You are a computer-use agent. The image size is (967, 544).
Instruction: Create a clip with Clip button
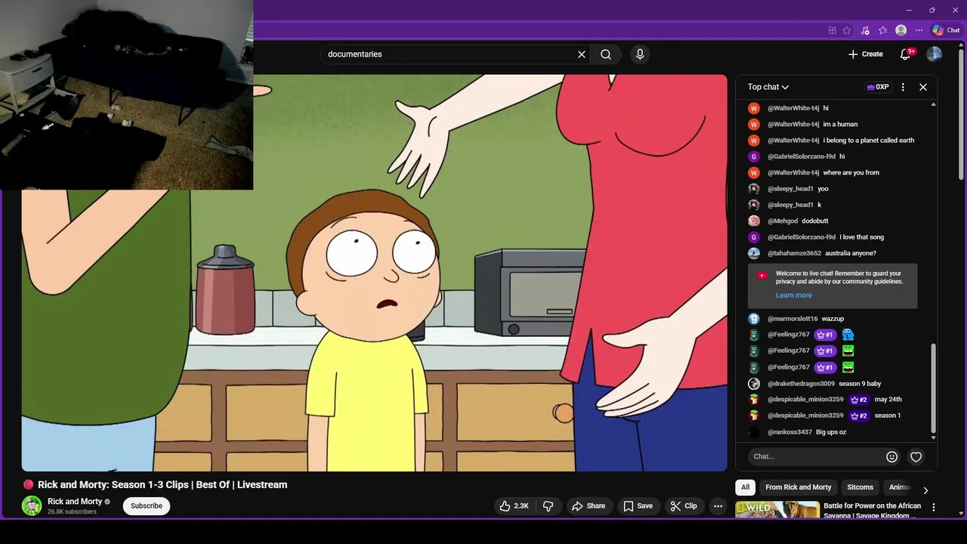pos(684,506)
